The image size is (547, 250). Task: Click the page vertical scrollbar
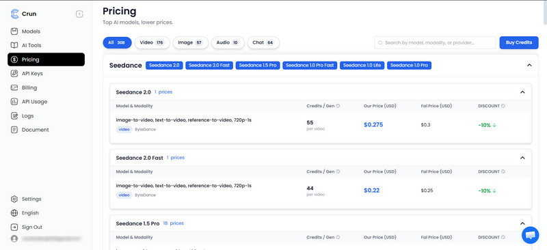545,14
